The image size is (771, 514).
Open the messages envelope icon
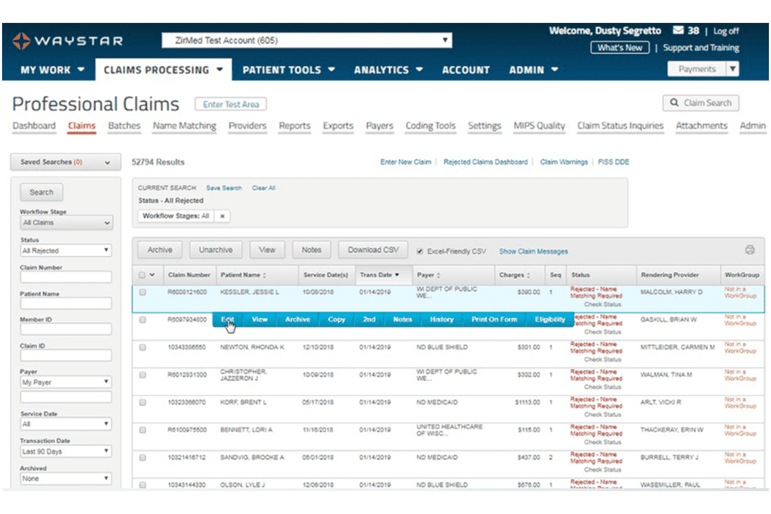click(x=678, y=30)
